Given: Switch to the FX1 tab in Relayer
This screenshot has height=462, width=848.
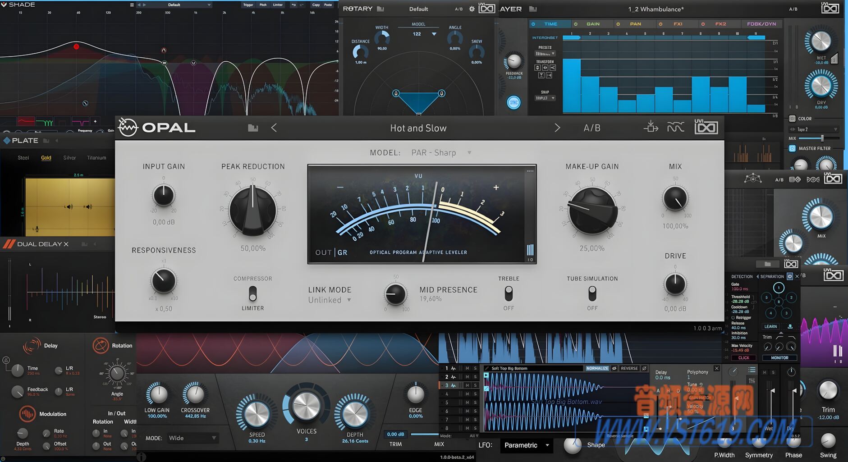Looking at the screenshot, I should coord(677,24).
